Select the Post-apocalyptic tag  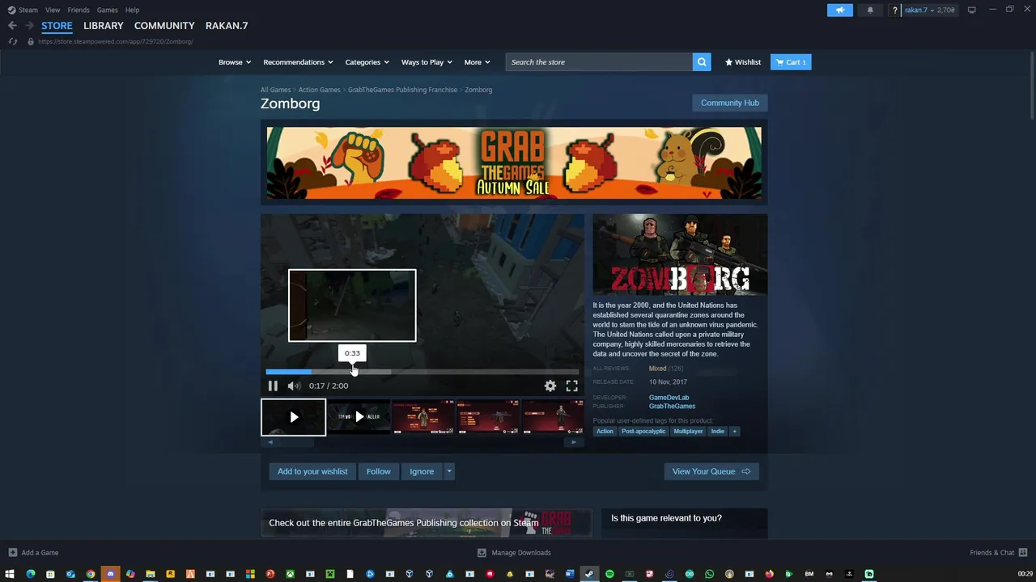coord(643,431)
